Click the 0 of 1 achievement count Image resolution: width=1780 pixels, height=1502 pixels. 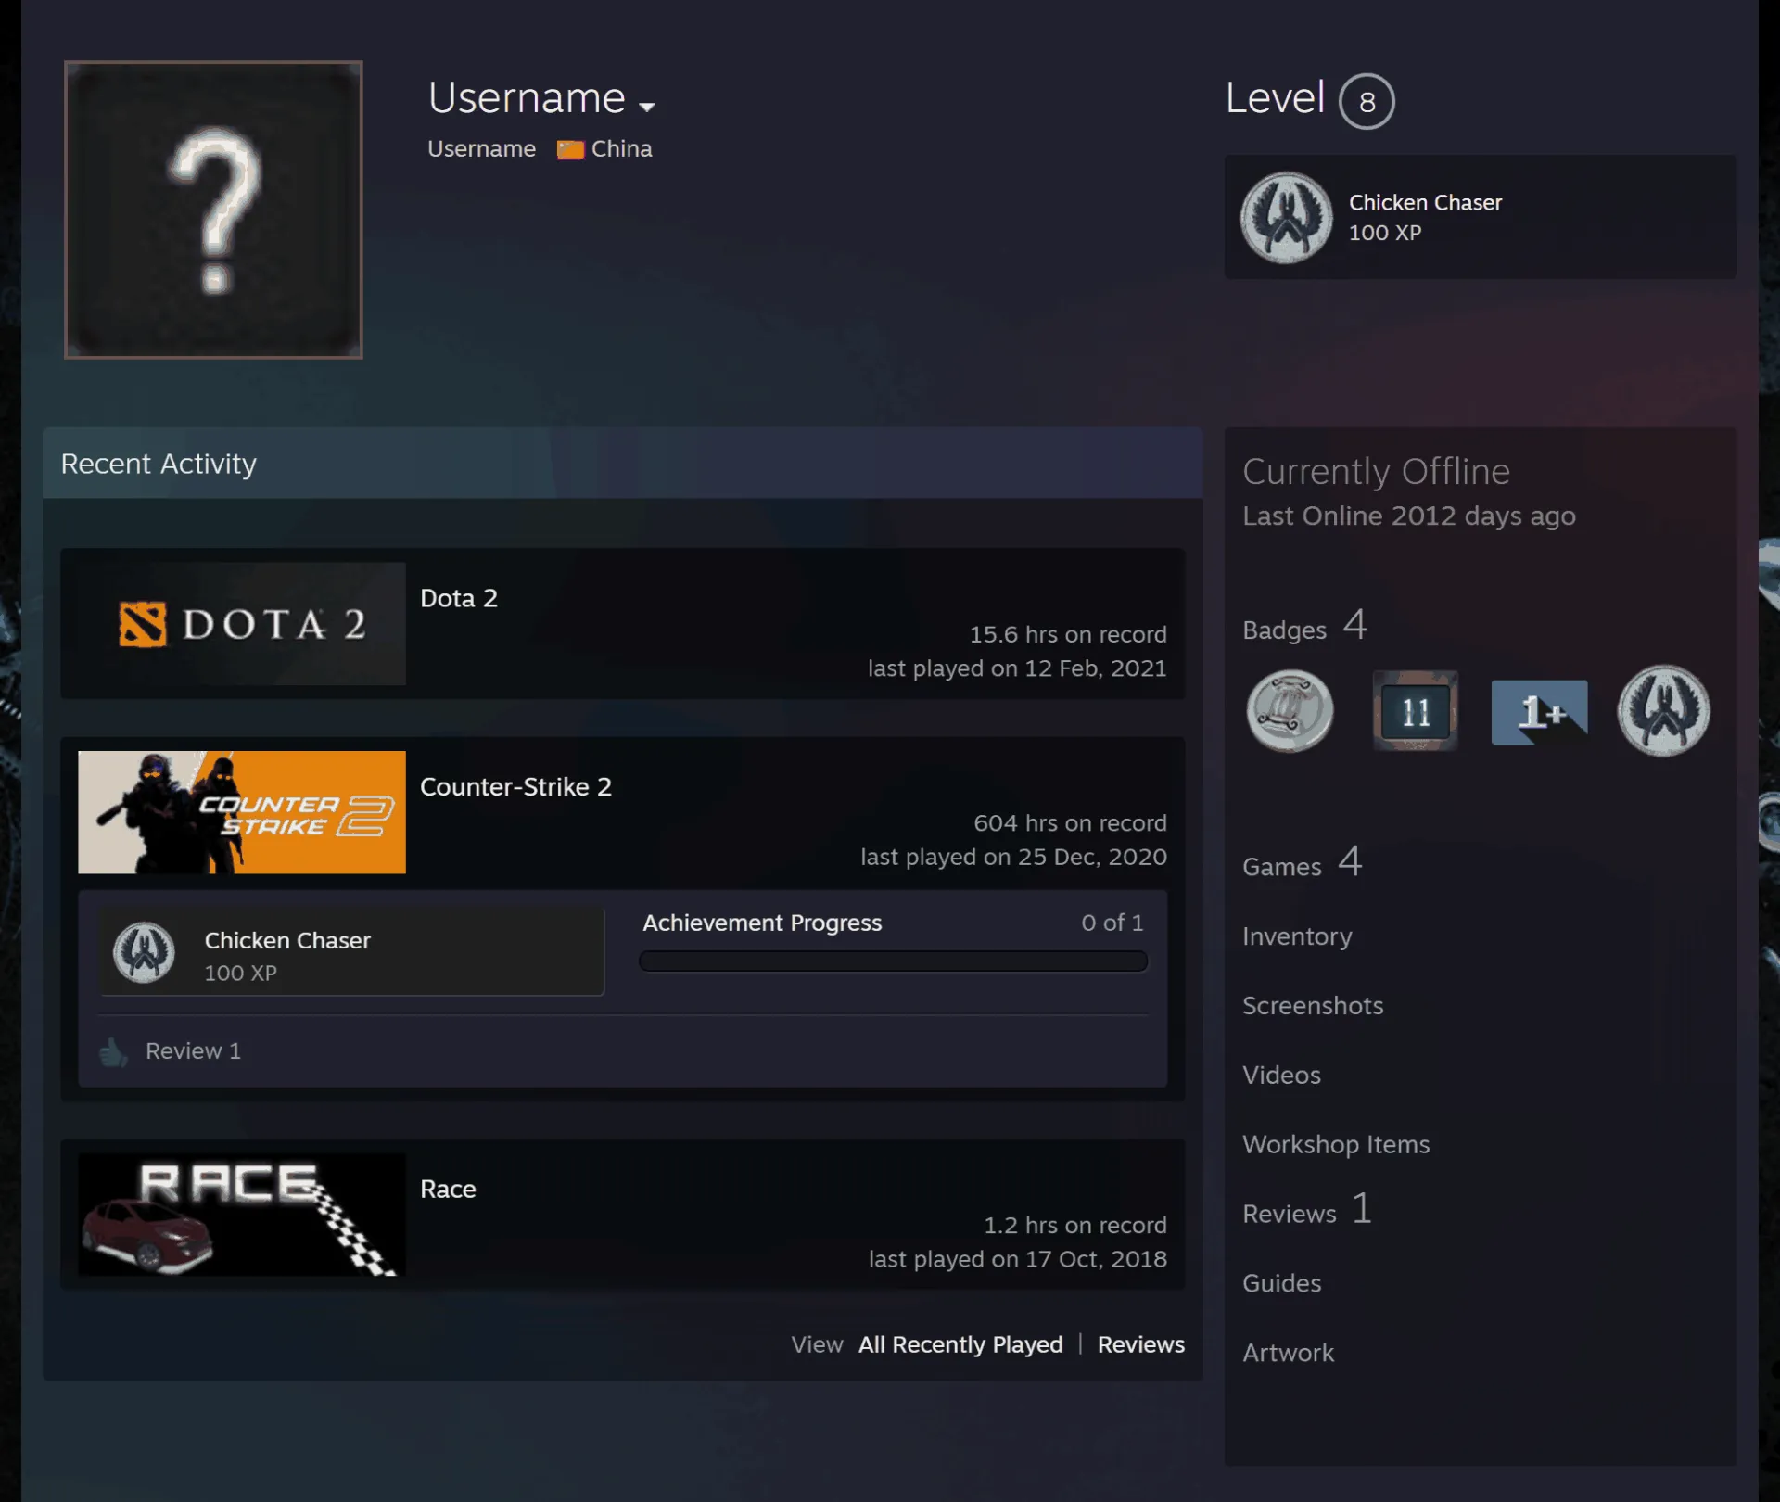tap(1112, 923)
